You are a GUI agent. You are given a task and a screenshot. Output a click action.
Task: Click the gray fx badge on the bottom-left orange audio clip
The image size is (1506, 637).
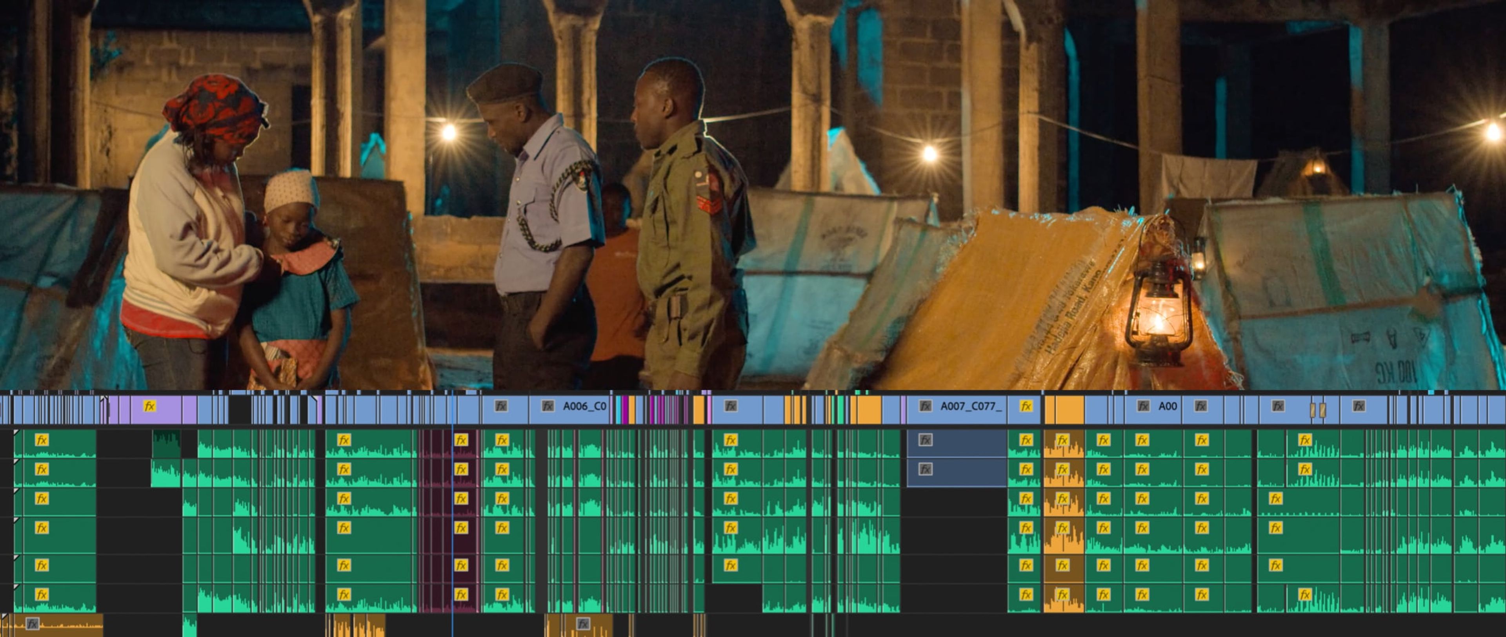pyautogui.click(x=33, y=624)
